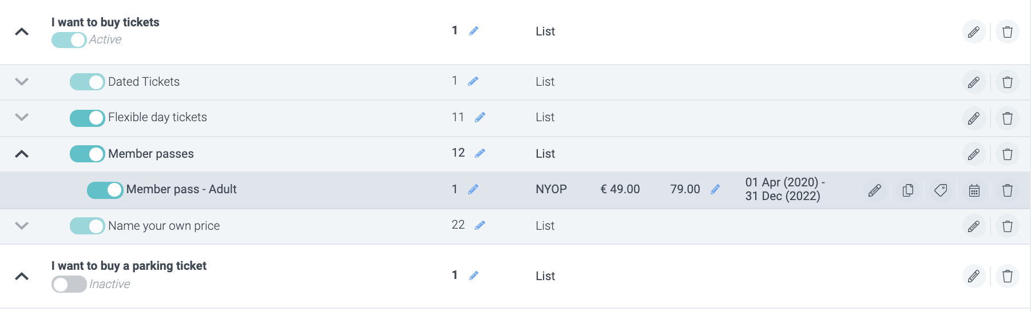Duplicate the Member pass - Adult product
The width and height of the screenshot is (1031, 311).
tap(907, 190)
